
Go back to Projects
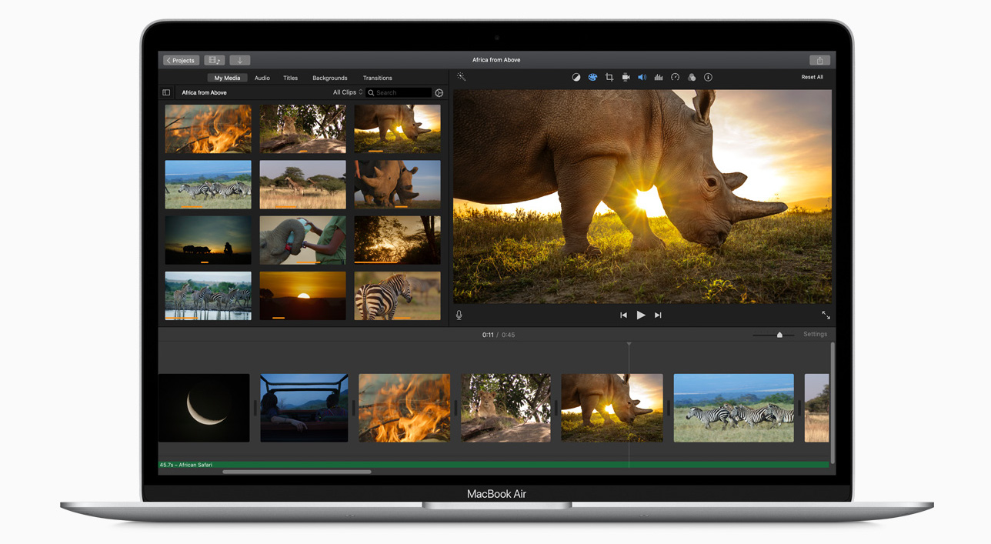click(181, 60)
